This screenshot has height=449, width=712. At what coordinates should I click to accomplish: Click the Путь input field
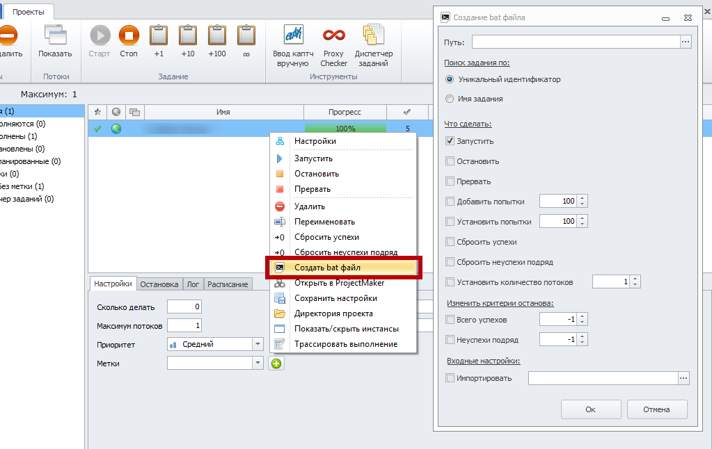pyautogui.click(x=576, y=42)
